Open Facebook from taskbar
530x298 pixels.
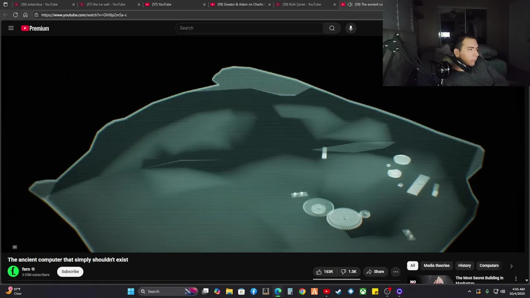[253, 291]
